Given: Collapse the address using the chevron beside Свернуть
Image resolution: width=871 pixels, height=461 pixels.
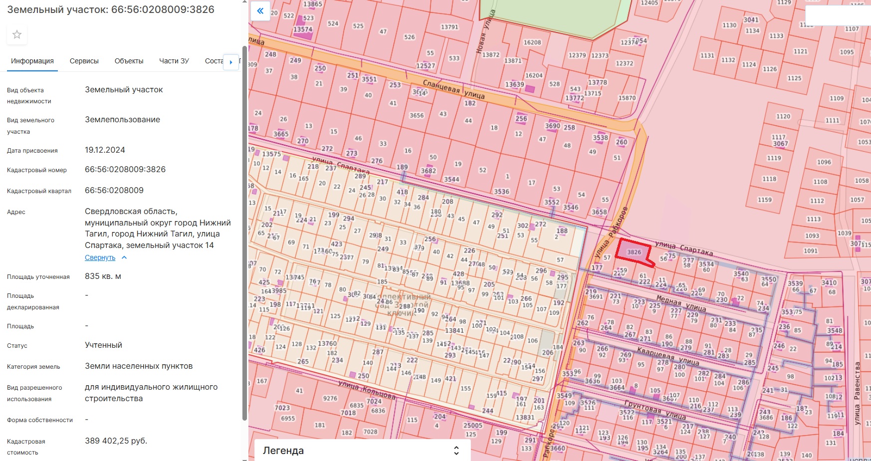Looking at the screenshot, I should click(124, 257).
